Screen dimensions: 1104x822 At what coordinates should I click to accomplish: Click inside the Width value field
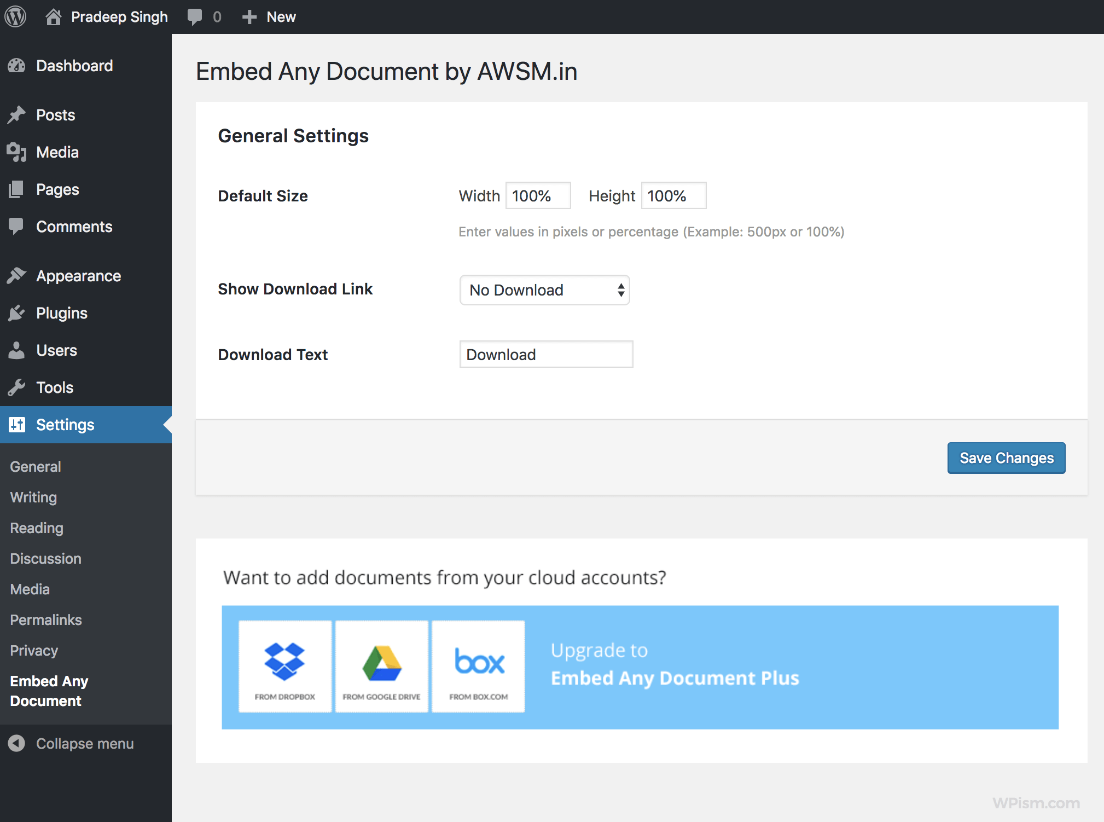(537, 195)
